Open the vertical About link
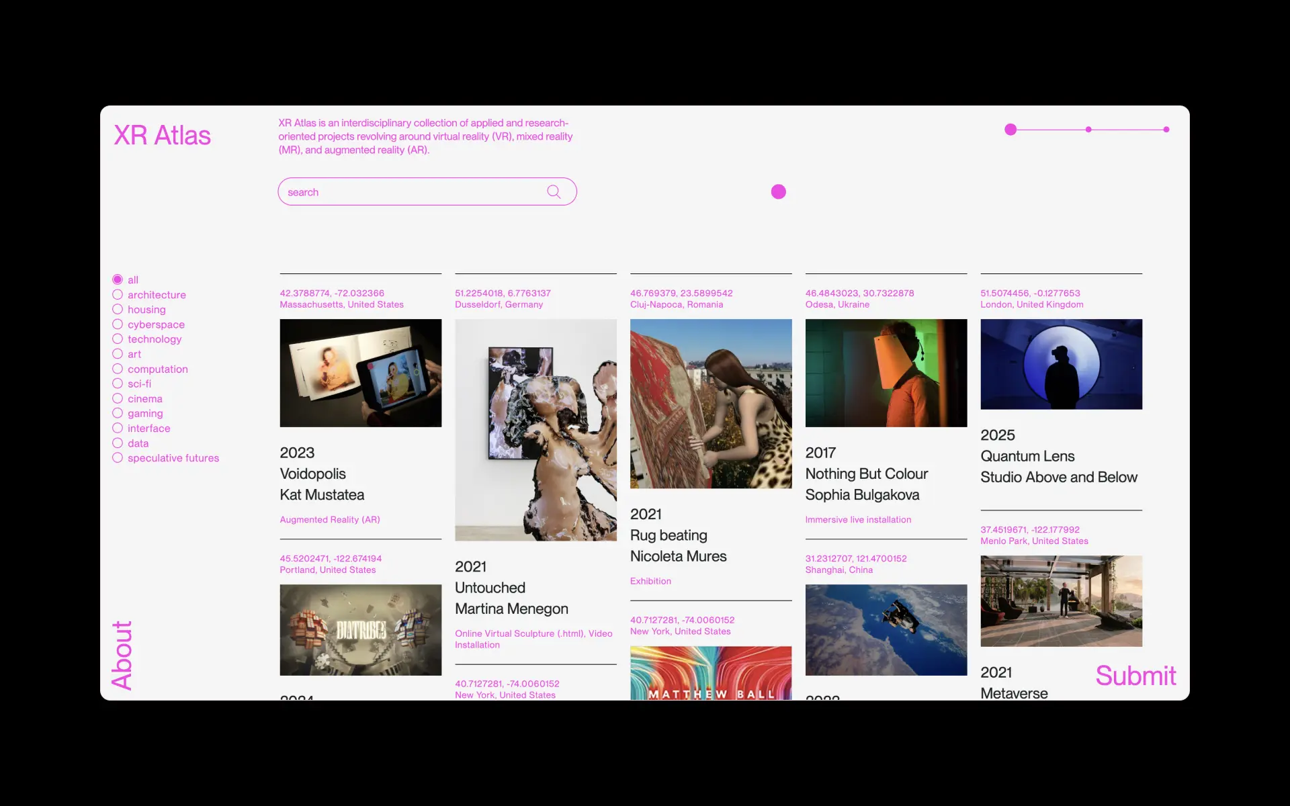Screen dimensions: 1290x806 tap(122, 655)
